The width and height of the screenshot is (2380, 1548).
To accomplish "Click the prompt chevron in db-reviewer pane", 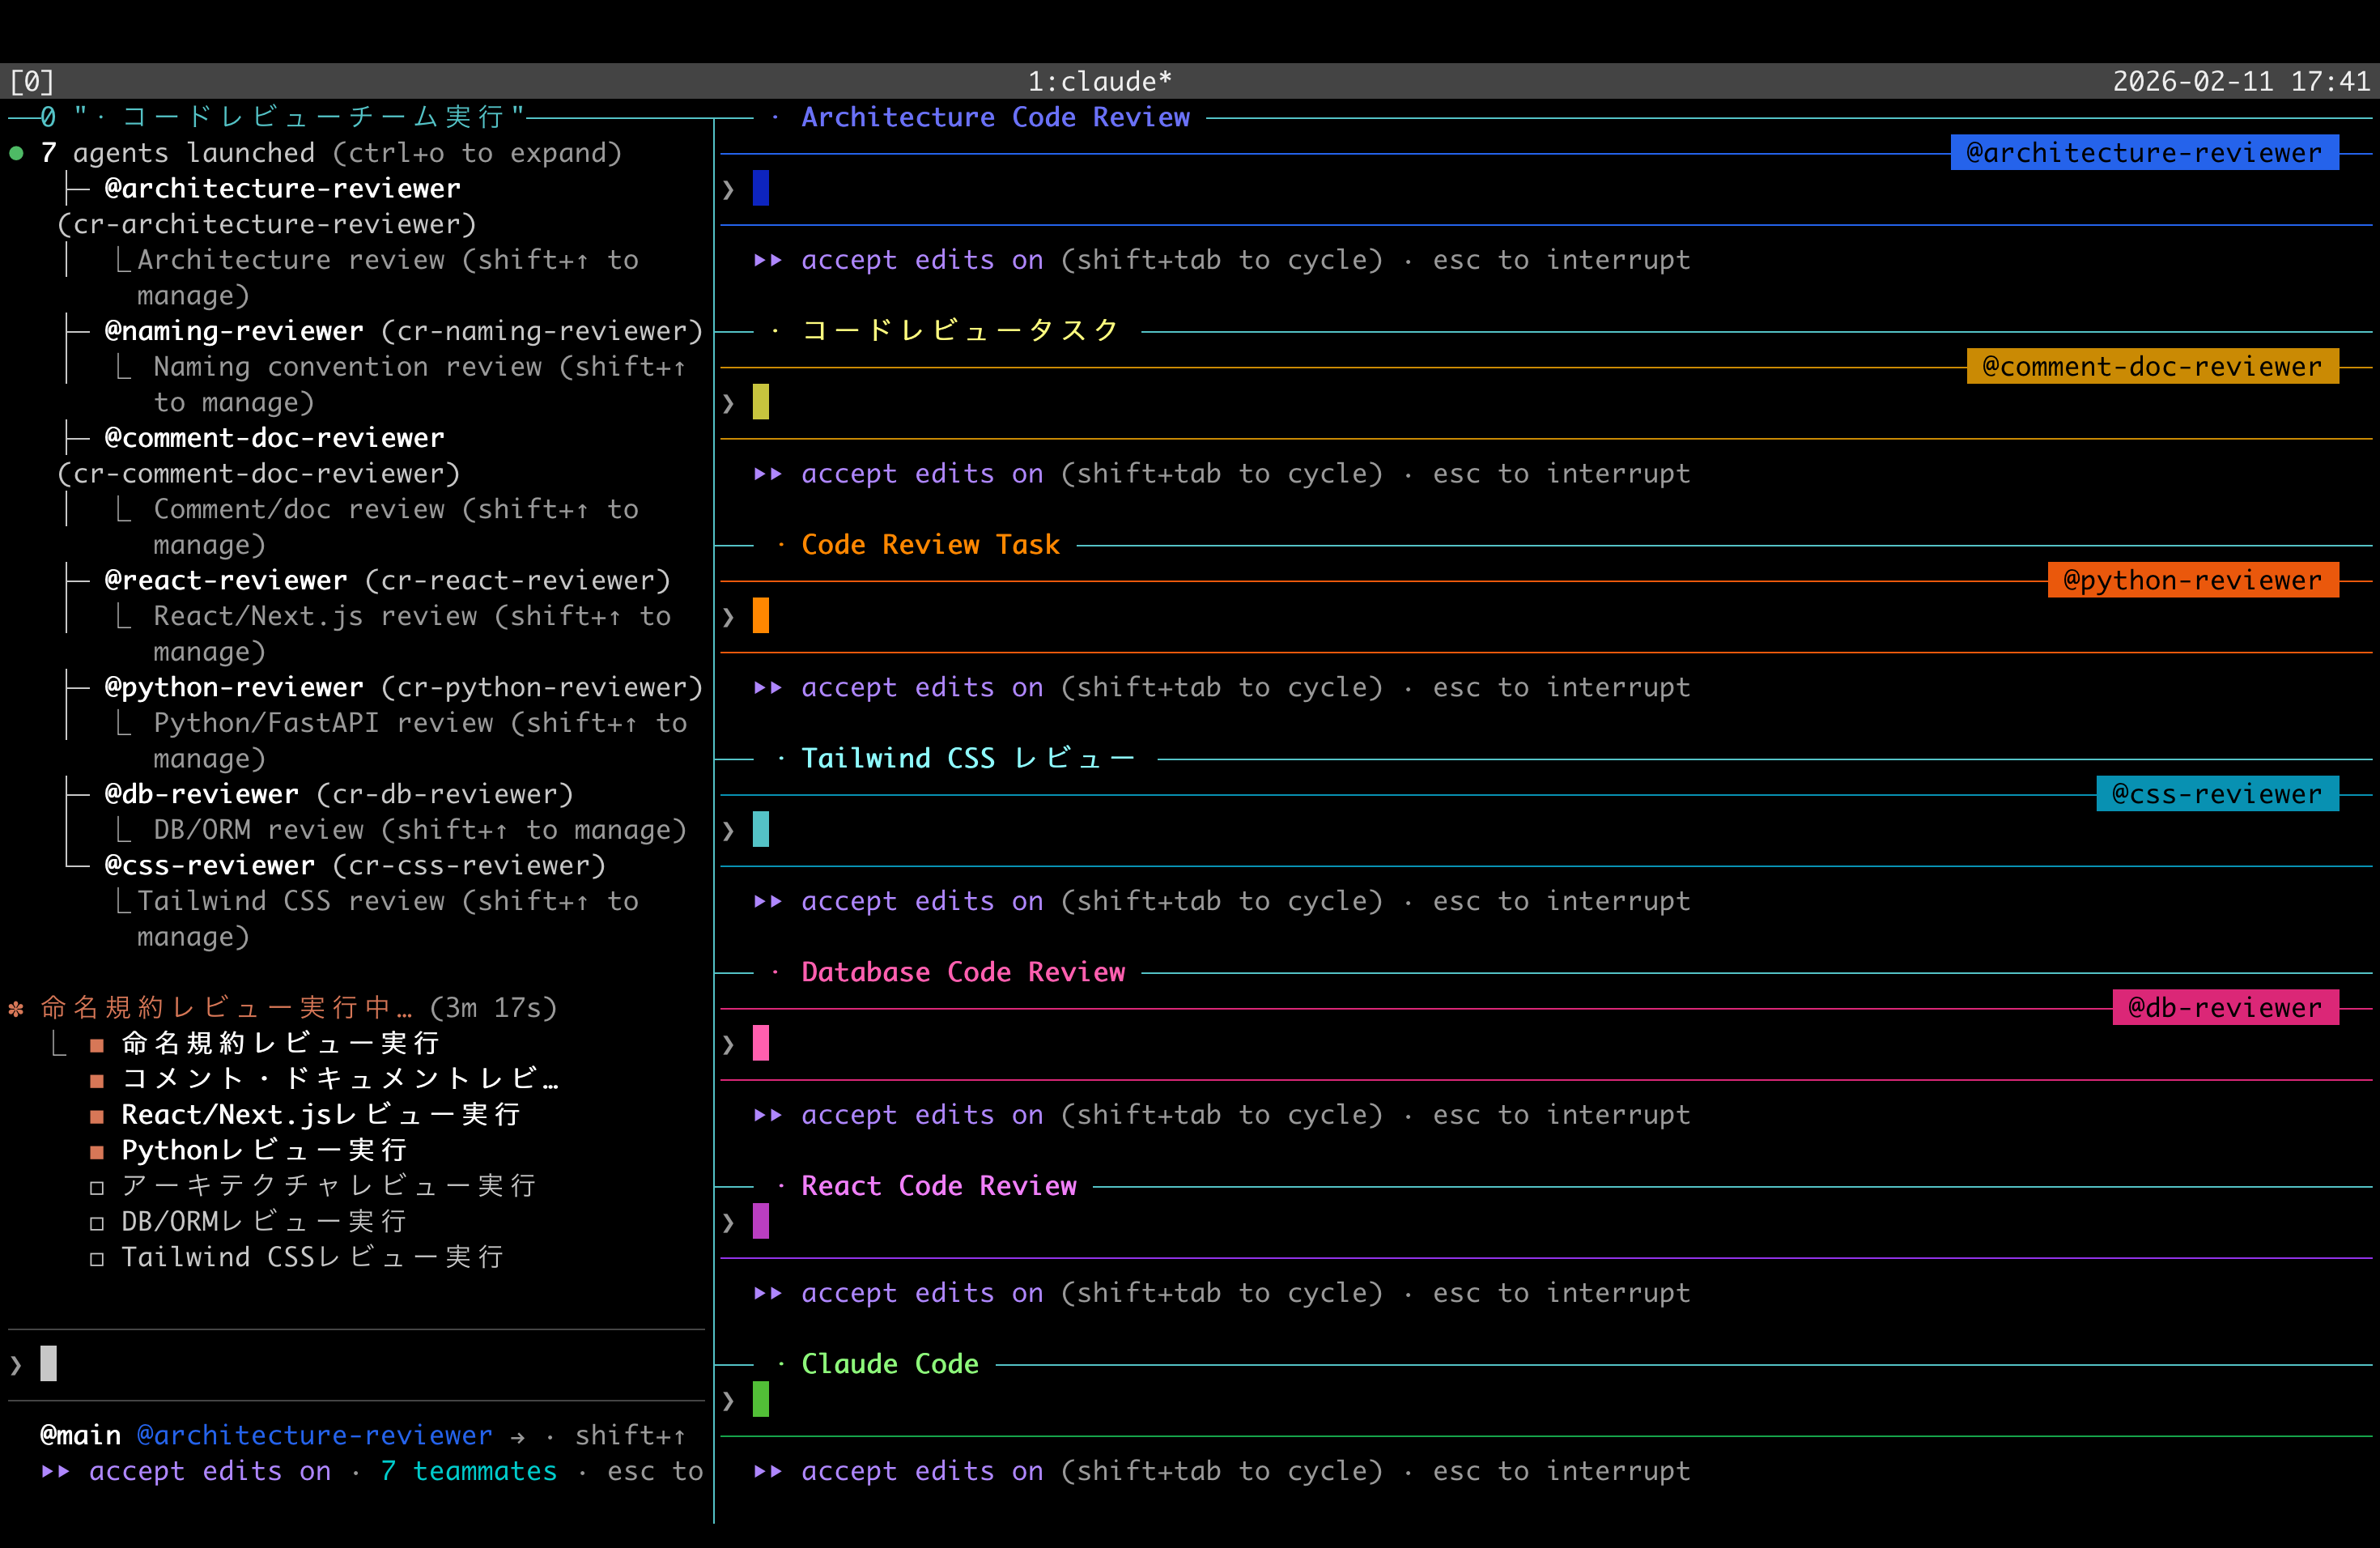I will 729,1045.
